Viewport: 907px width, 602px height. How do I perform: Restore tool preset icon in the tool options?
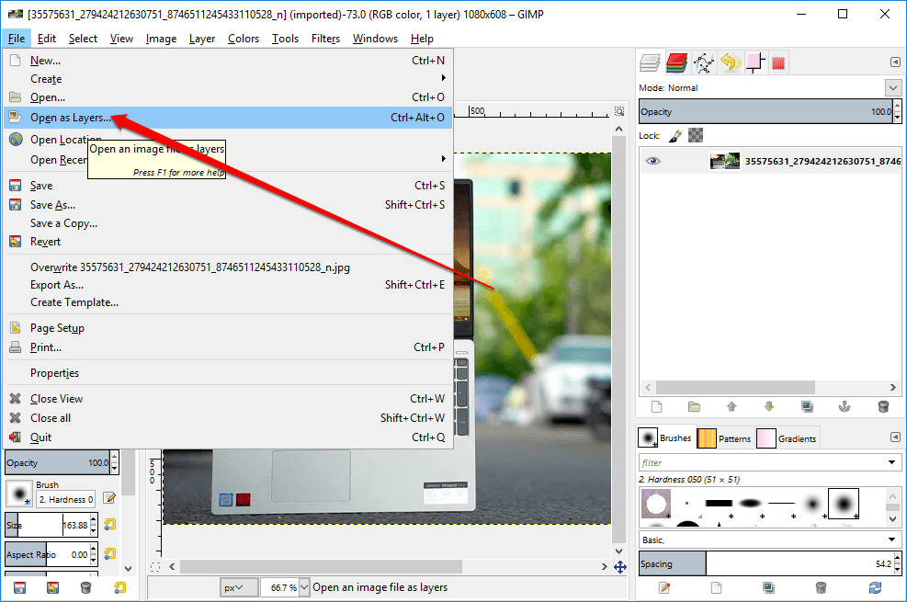point(52,588)
